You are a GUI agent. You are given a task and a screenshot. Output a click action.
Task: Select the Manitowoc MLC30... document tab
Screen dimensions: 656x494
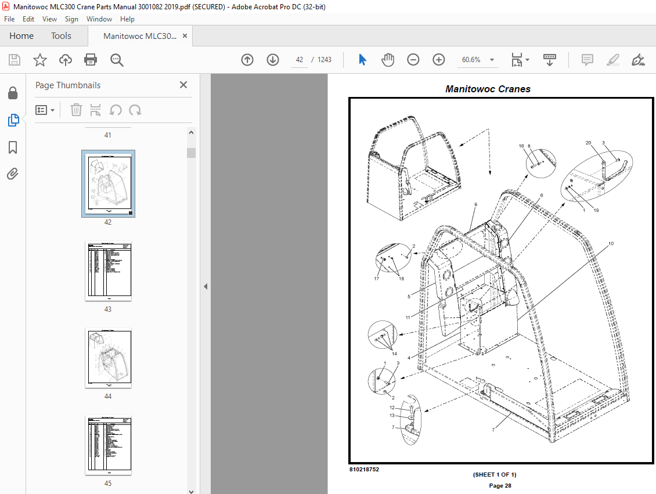click(140, 36)
